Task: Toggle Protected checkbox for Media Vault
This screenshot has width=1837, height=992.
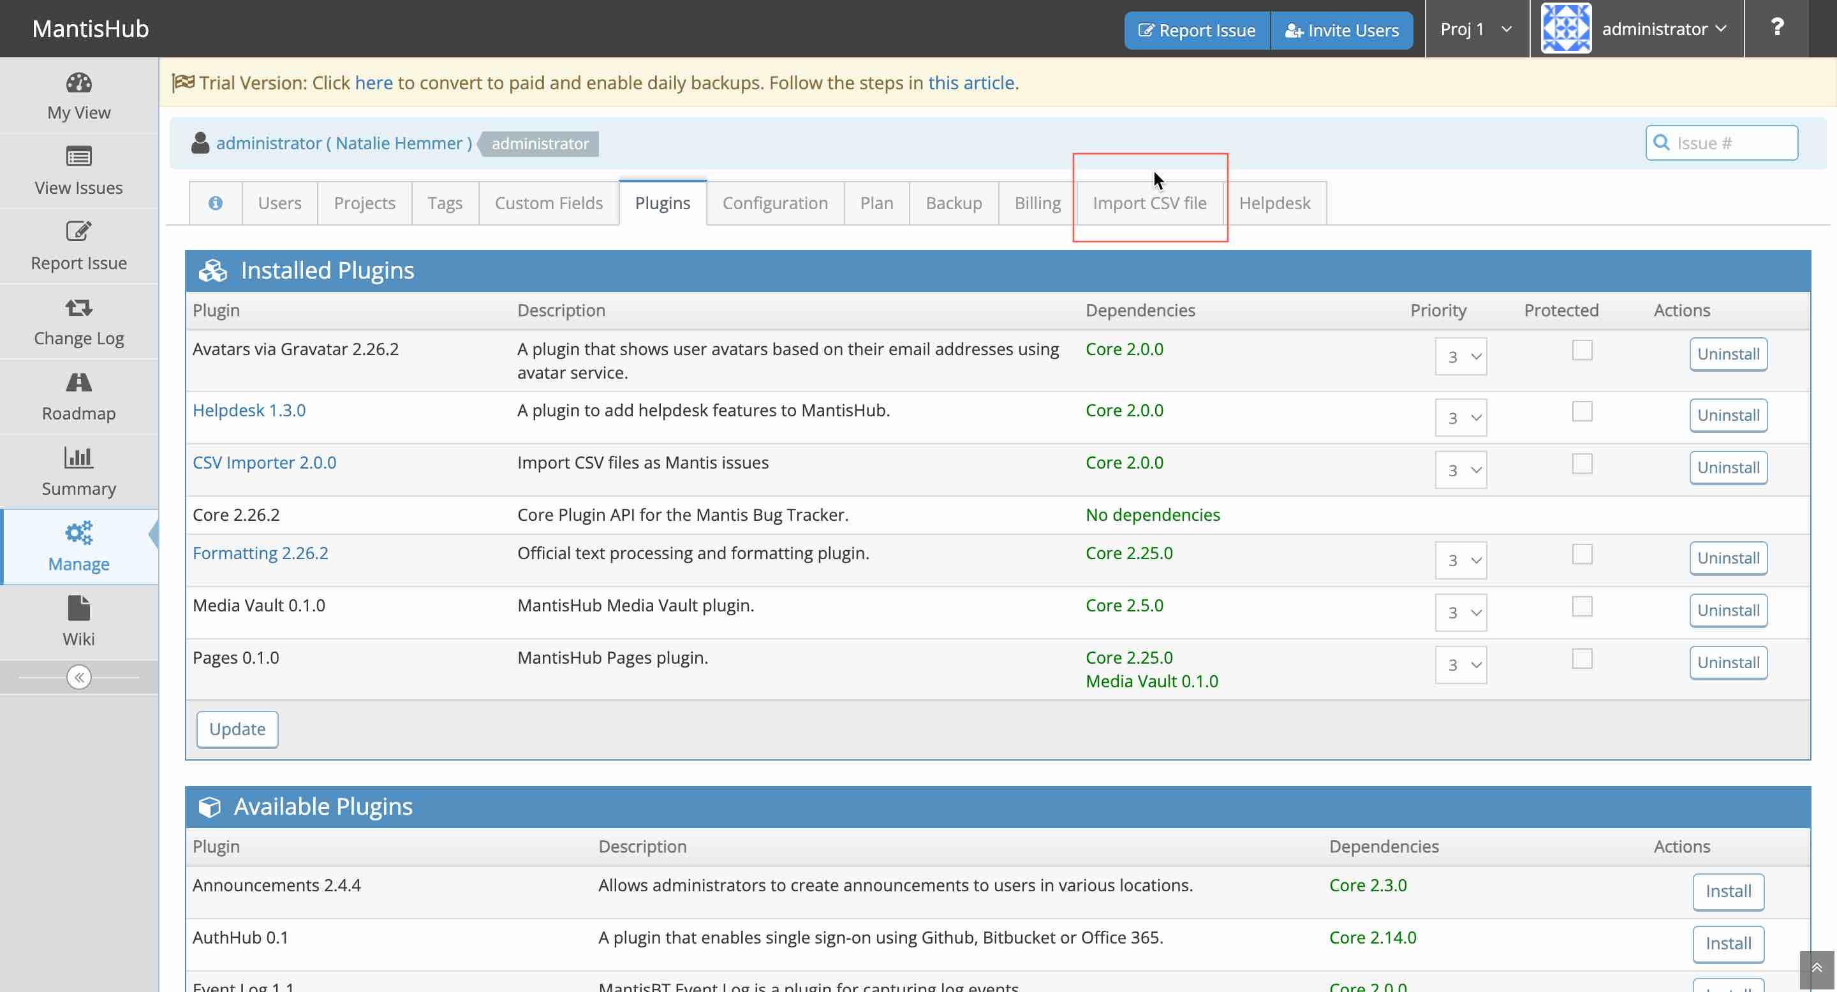Action: point(1582,606)
